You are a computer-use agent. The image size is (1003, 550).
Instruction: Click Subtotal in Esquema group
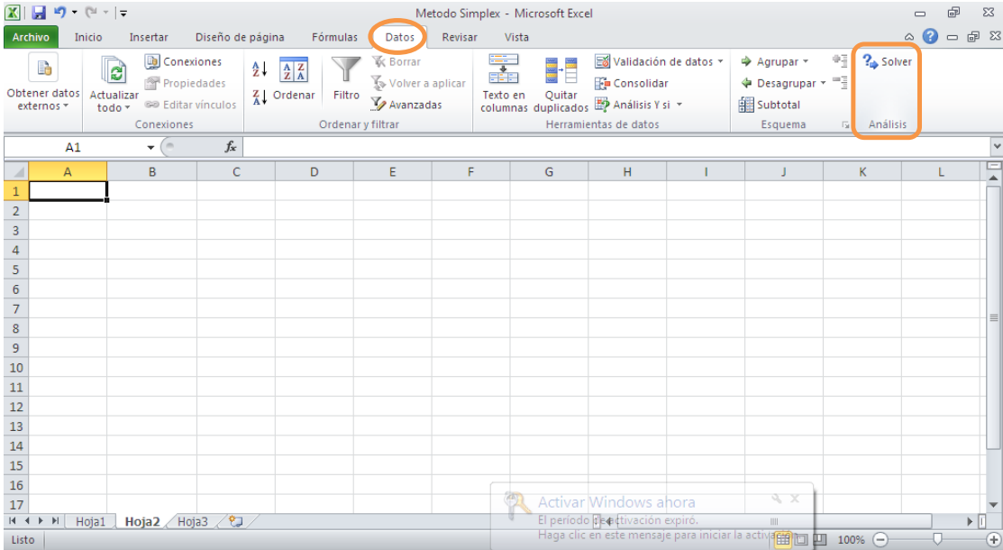(770, 105)
